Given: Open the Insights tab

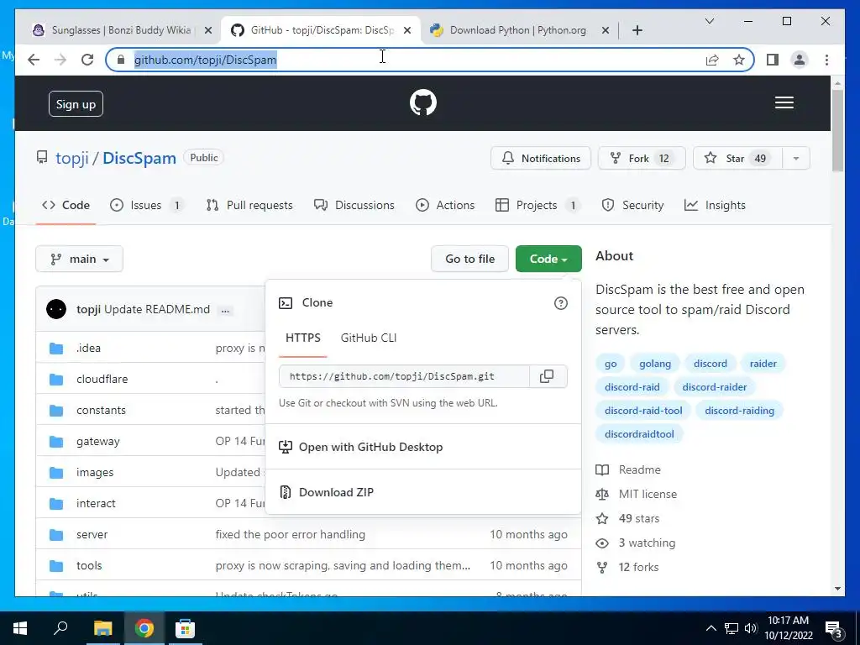Looking at the screenshot, I should tap(715, 205).
